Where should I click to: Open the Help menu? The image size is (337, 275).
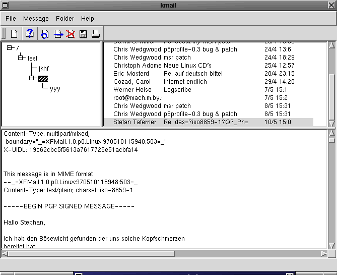(88, 19)
